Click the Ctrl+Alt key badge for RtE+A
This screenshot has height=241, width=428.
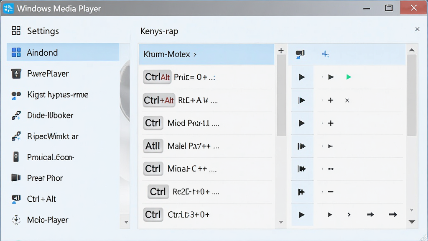(x=159, y=100)
